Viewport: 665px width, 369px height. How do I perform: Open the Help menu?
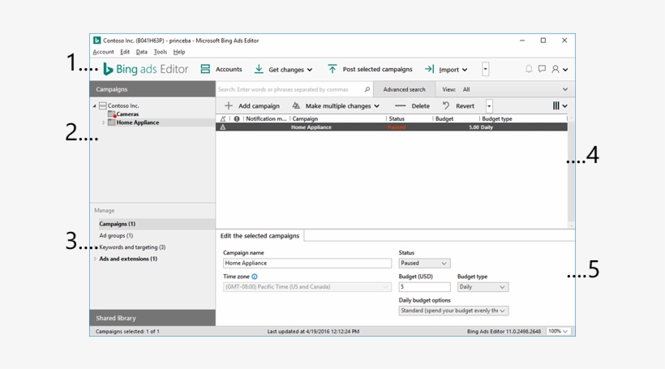coord(179,52)
